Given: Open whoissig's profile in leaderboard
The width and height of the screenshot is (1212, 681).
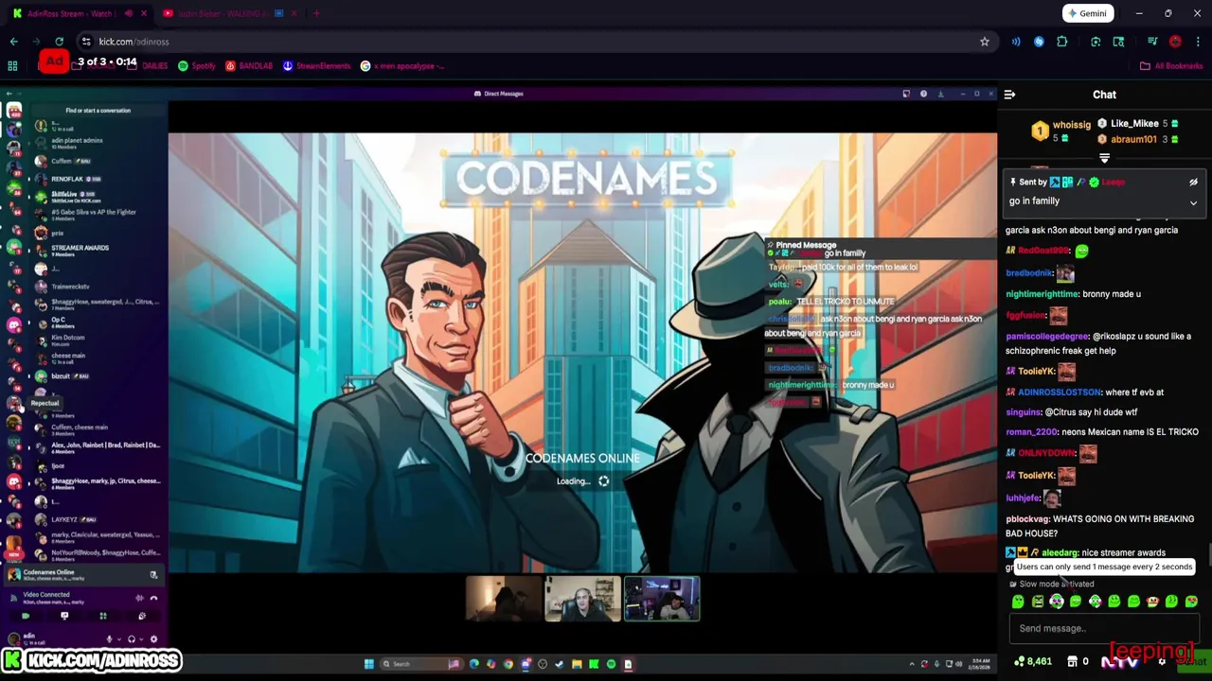Looking at the screenshot, I should click(x=1071, y=125).
